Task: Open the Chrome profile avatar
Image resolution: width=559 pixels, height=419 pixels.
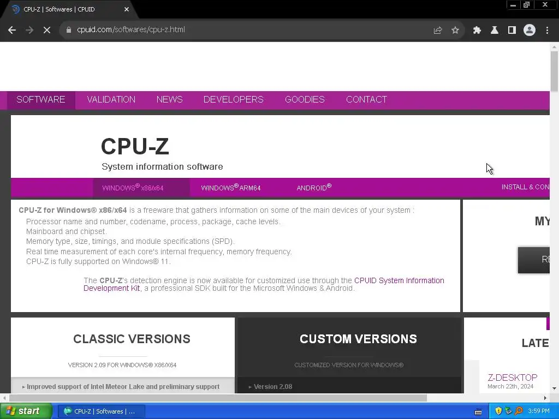Action: point(530,31)
